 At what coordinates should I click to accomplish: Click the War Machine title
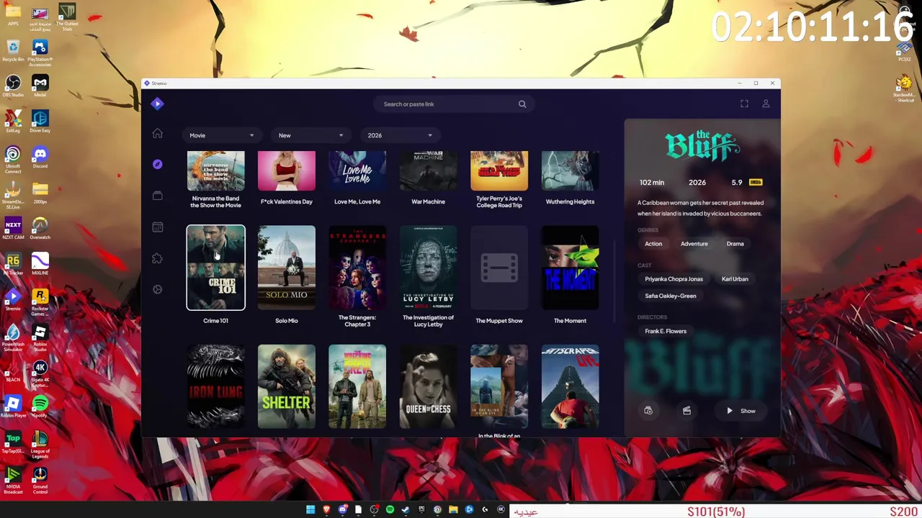click(x=428, y=201)
